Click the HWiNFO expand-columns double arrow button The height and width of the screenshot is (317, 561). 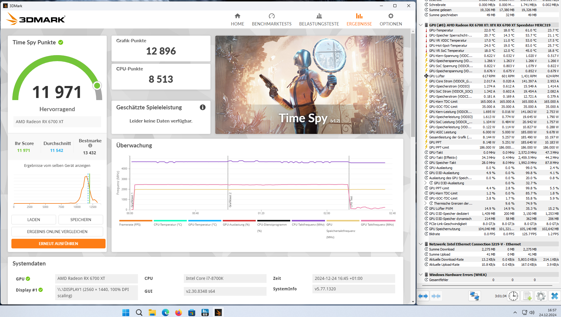(x=423, y=296)
